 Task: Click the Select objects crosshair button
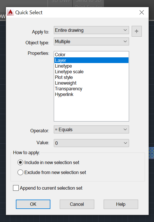tap(137, 31)
